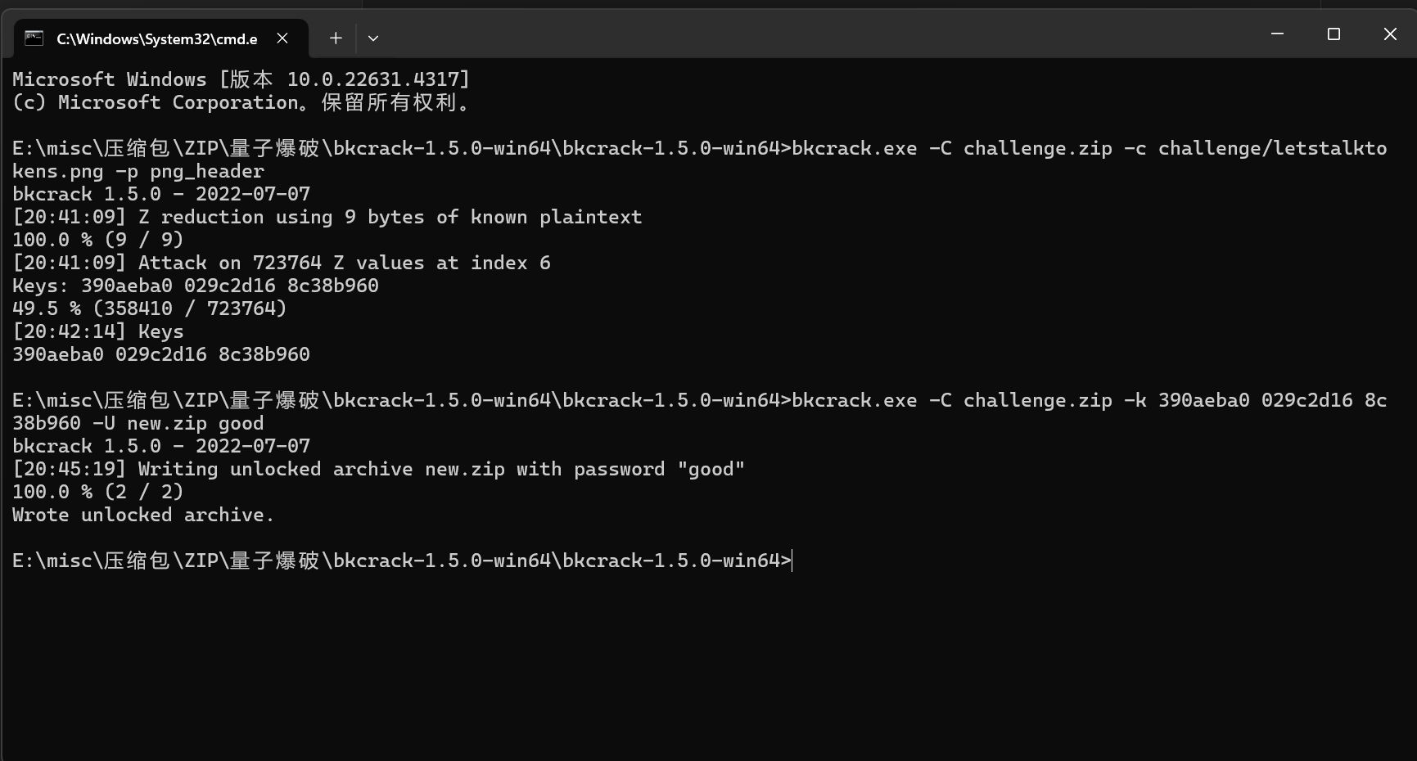
Task: Select the C:\Windows\System32\cmd.e tab title
Action: [157, 38]
